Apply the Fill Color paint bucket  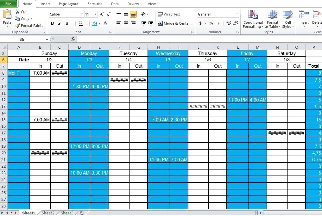pos(95,23)
